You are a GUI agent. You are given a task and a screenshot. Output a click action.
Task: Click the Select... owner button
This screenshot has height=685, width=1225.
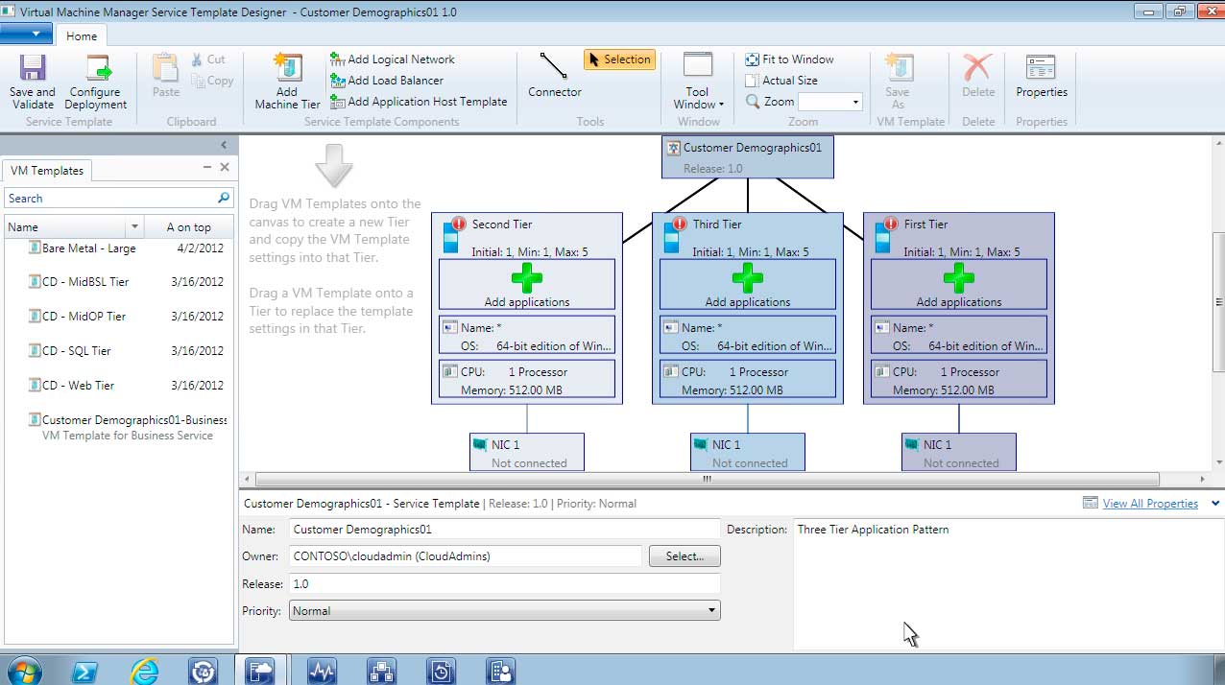point(685,556)
